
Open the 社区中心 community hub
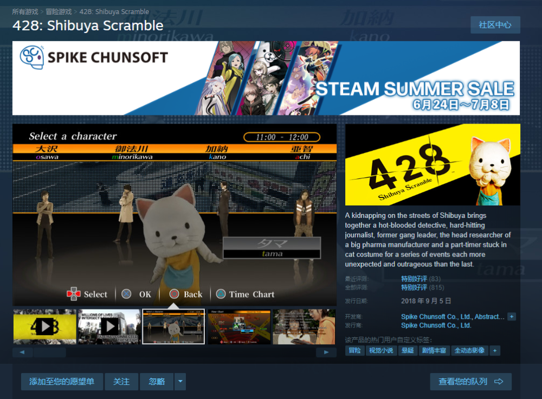495,25
